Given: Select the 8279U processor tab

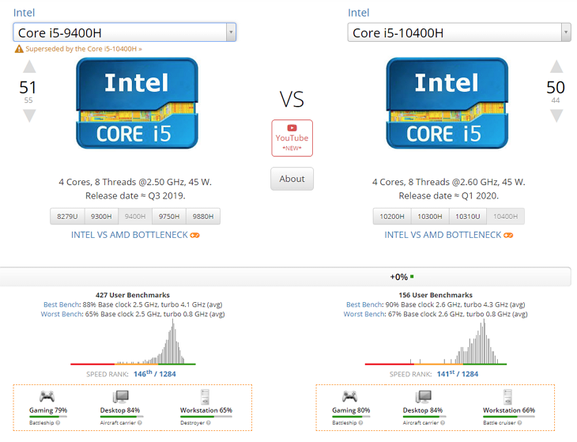Looking at the screenshot, I should (67, 217).
